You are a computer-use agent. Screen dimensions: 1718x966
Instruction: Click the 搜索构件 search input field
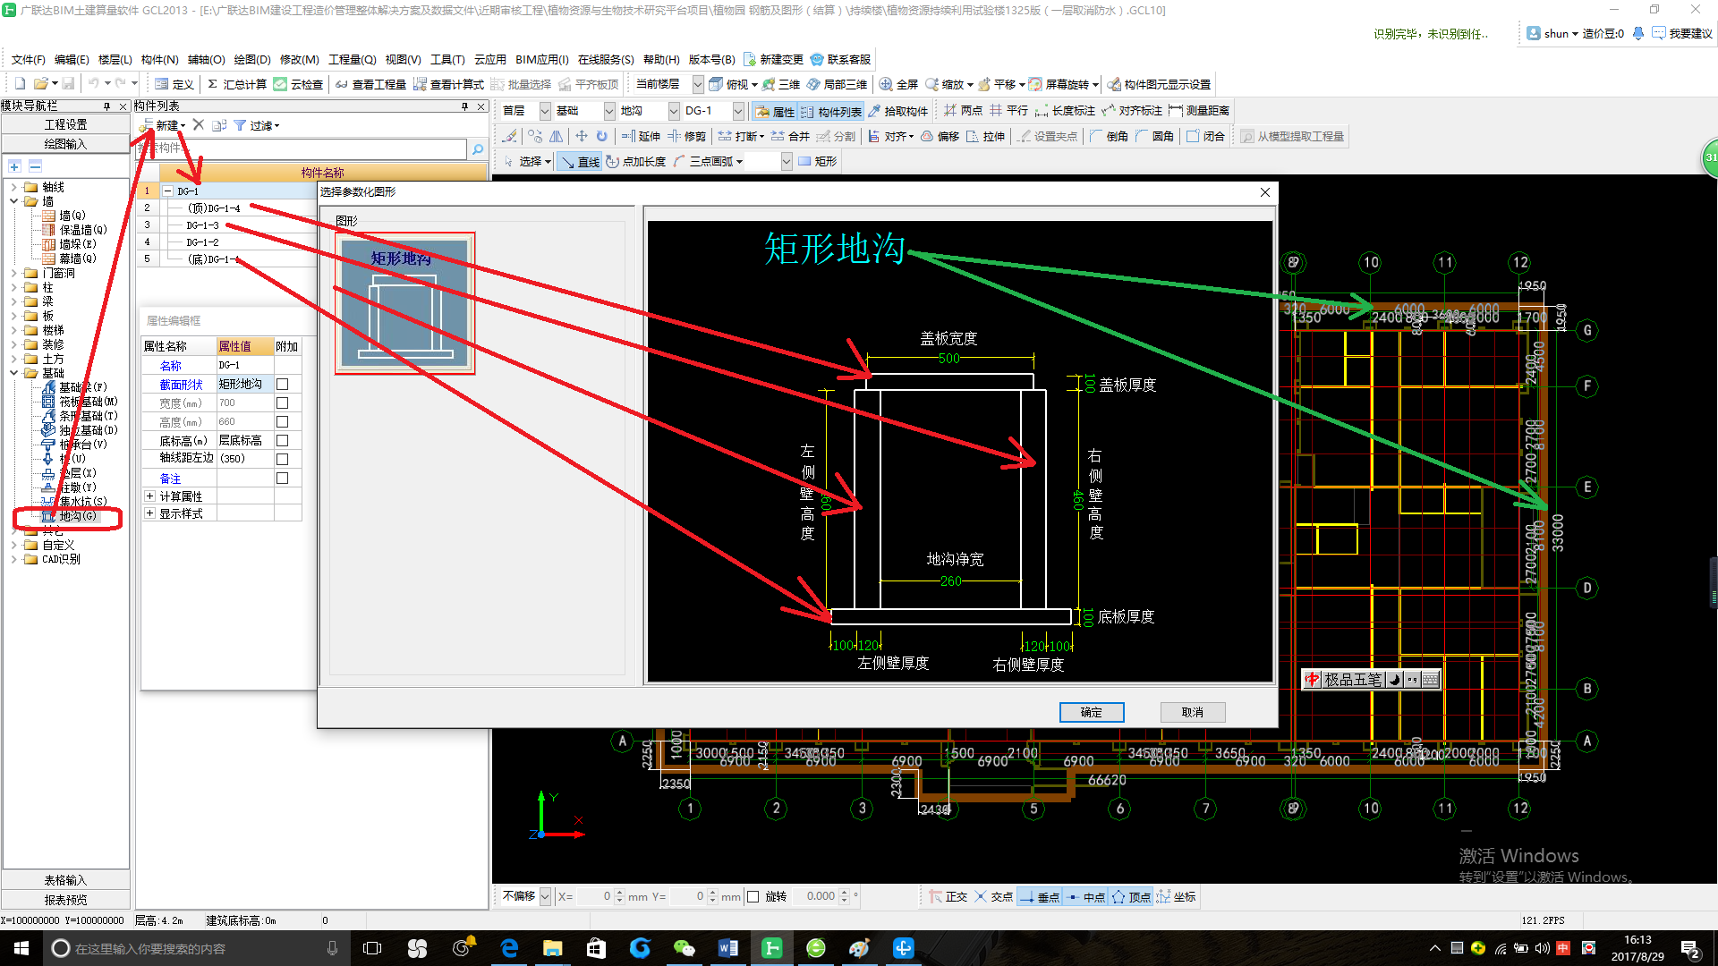tap(301, 148)
